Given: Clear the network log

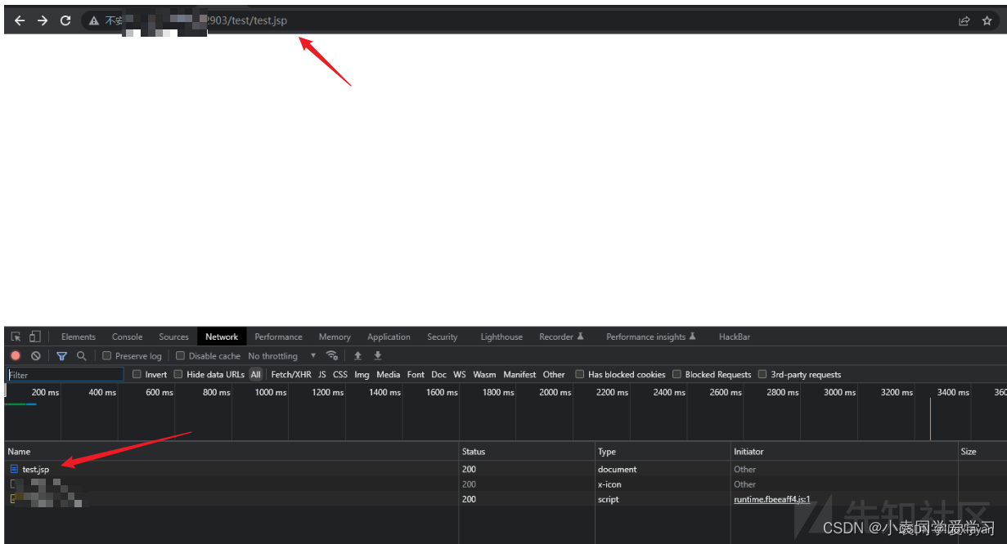Looking at the screenshot, I should pyautogui.click(x=36, y=356).
